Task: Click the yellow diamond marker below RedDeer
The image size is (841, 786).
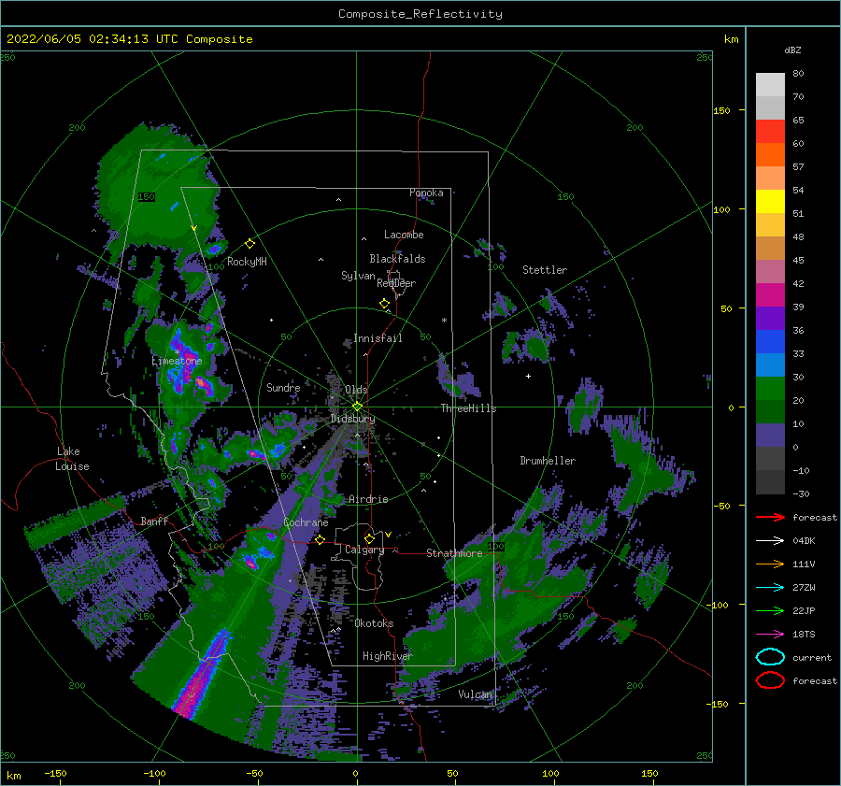Action: [384, 304]
